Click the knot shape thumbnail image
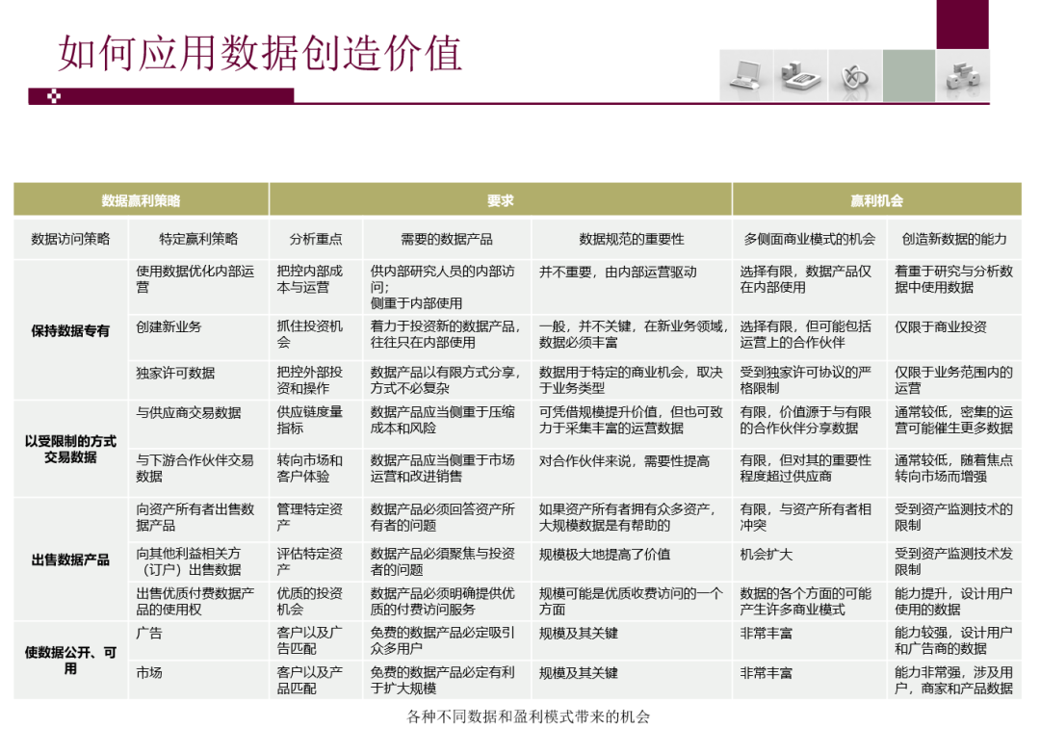The height and width of the screenshot is (754, 1040). (x=855, y=76)
